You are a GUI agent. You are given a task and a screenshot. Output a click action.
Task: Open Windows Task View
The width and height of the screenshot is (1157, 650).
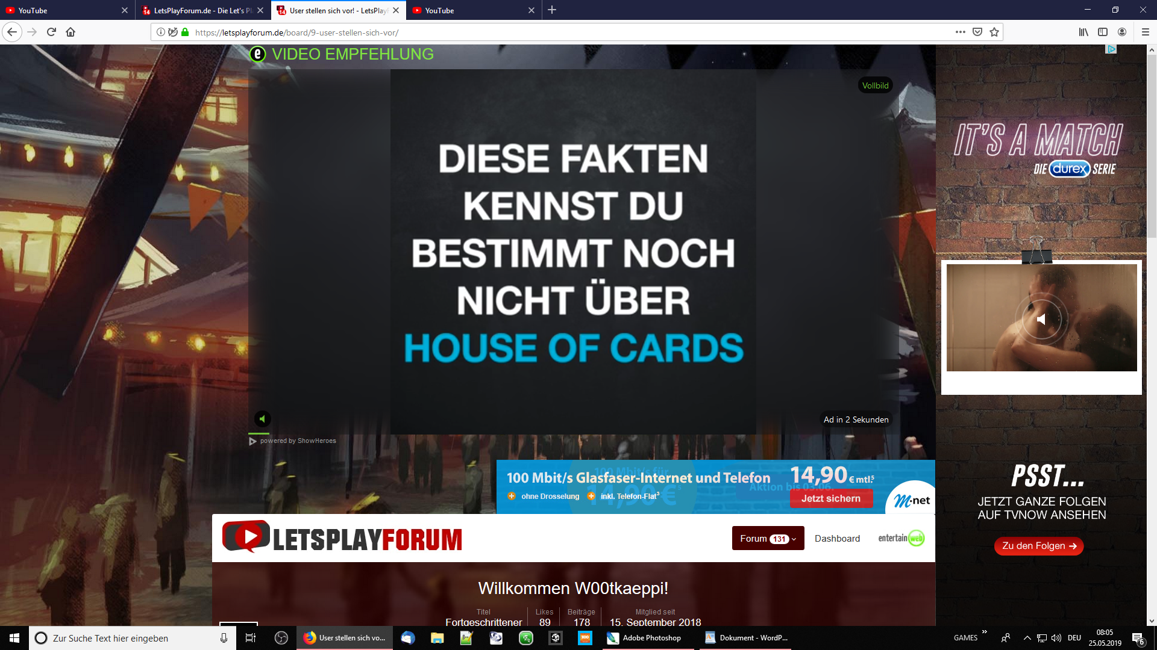(251, 638)
